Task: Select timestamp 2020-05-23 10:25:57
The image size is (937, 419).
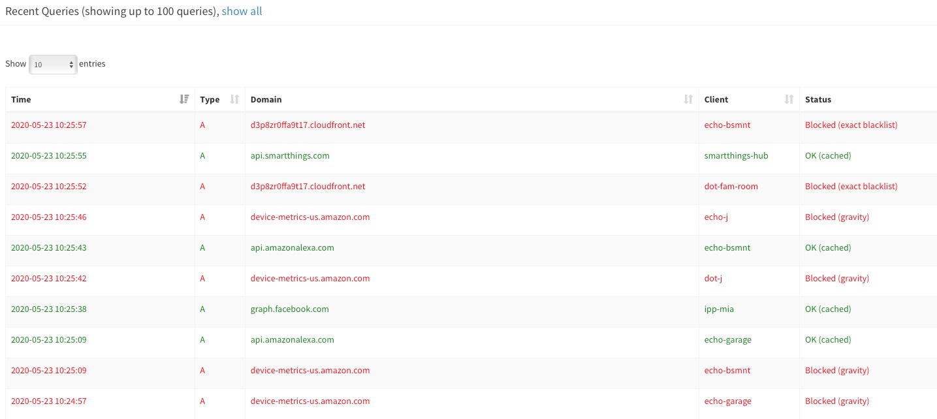Action: [x=49, y=125]
